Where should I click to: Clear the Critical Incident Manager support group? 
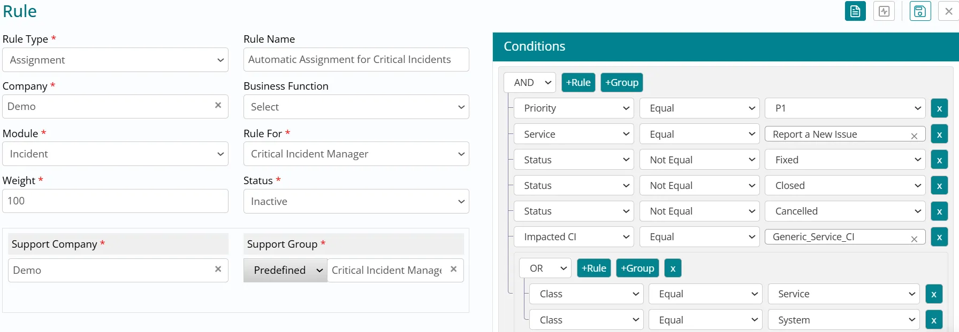click(453, 270)
